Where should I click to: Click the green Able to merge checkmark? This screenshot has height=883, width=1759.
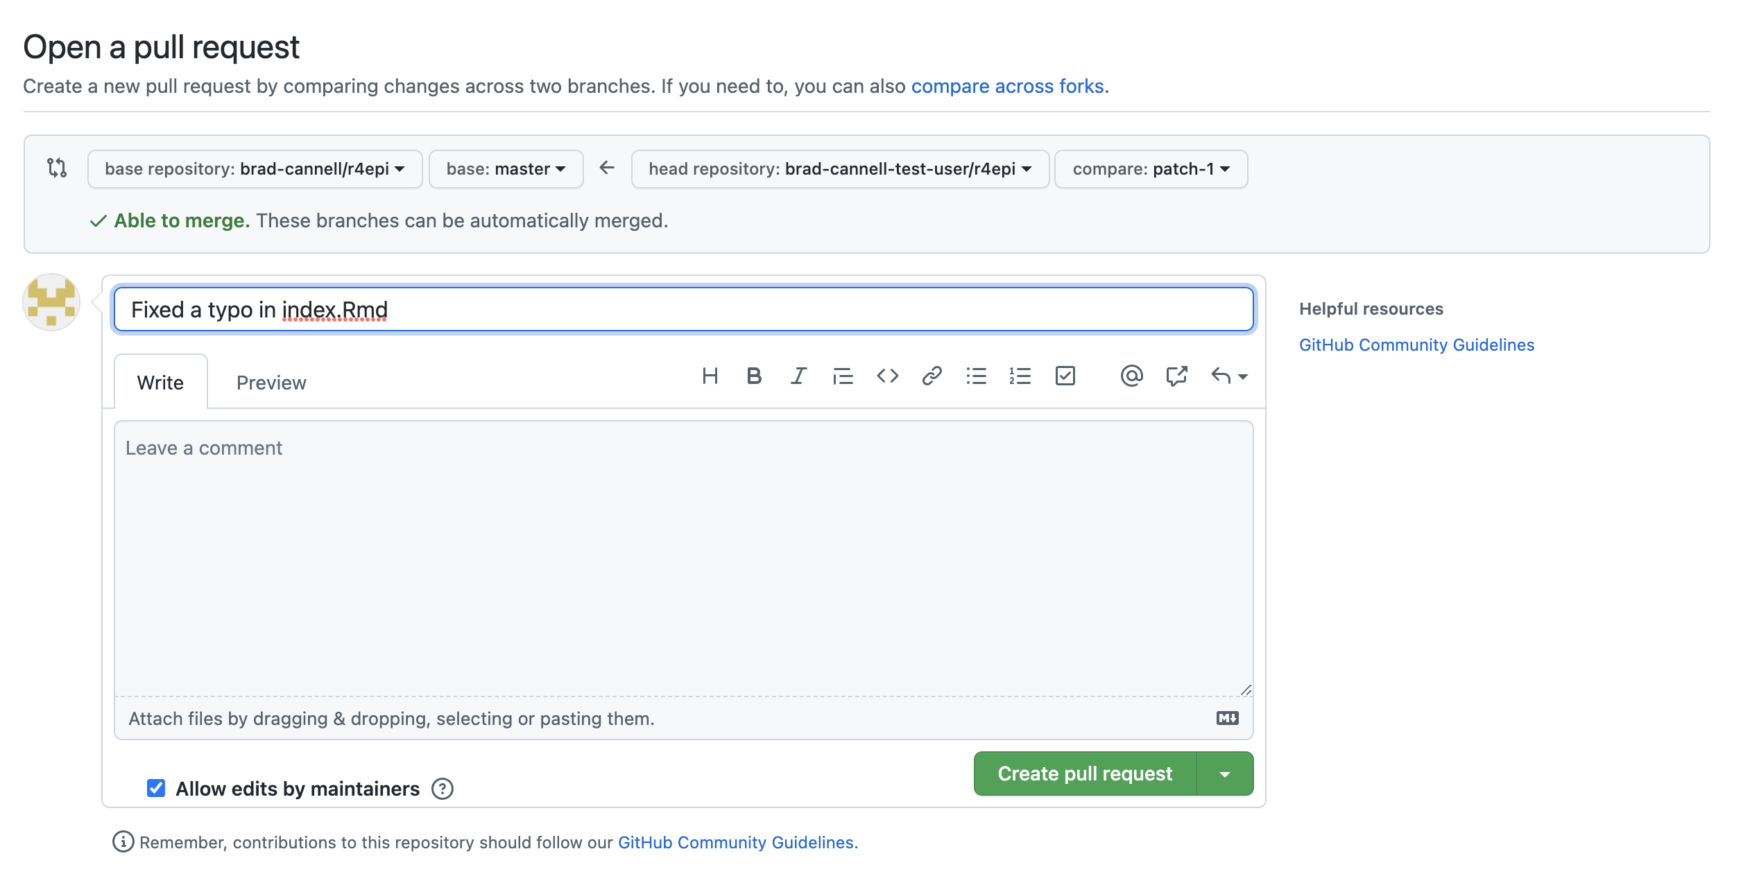tap(98, 221)
